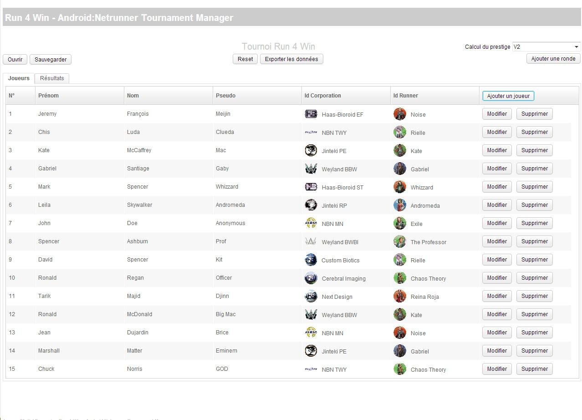Click the Chaos Theory avatar for Ronald Regan
Viewport: 582px width, 420px height.
pyautogui.click(x=399, y=278)
